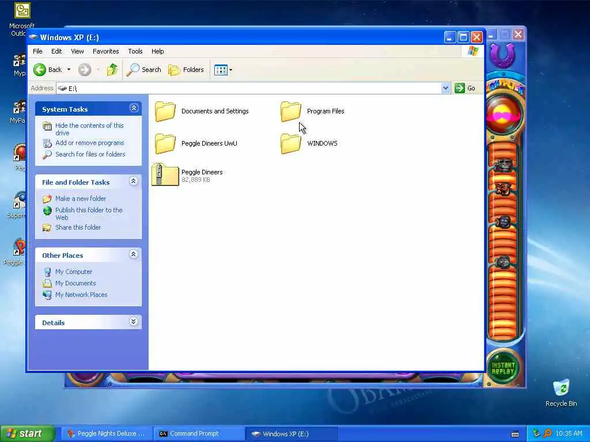Image resolution: width=590 pixels, height=442 pixels.
Task: Expand the Details panel
Action: (x=134, y=321)
